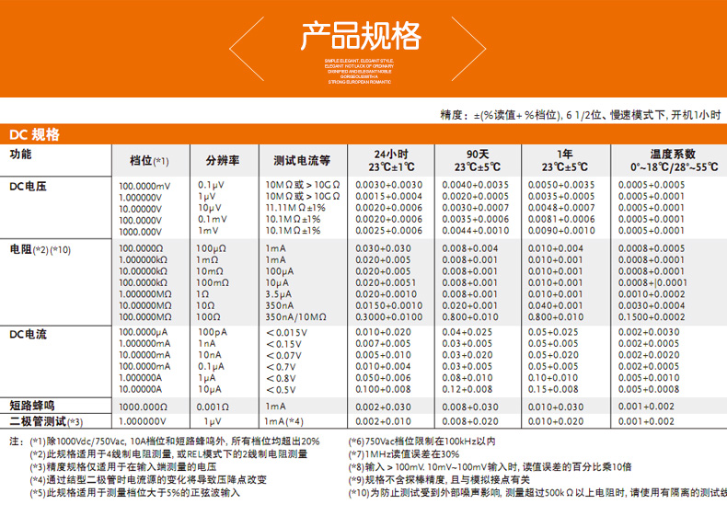This screenshot has width=727, height=516.
Task: Click the 电阻 row label
Action: coord(39,249)
